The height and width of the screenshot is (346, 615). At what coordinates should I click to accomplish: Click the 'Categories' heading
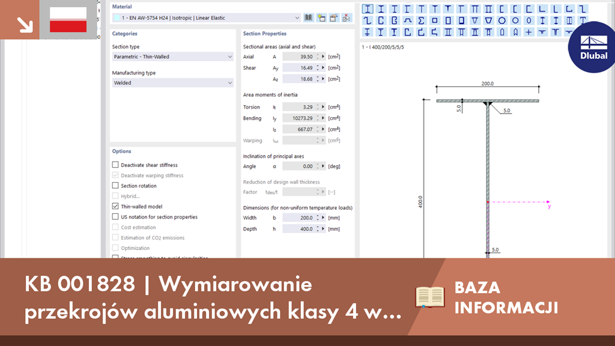pos(125,34)
